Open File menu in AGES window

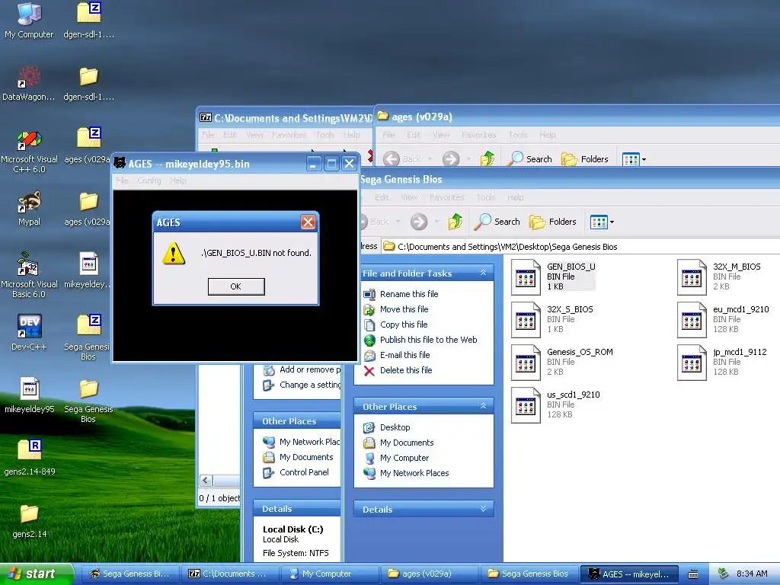click(x=122, y=181)
